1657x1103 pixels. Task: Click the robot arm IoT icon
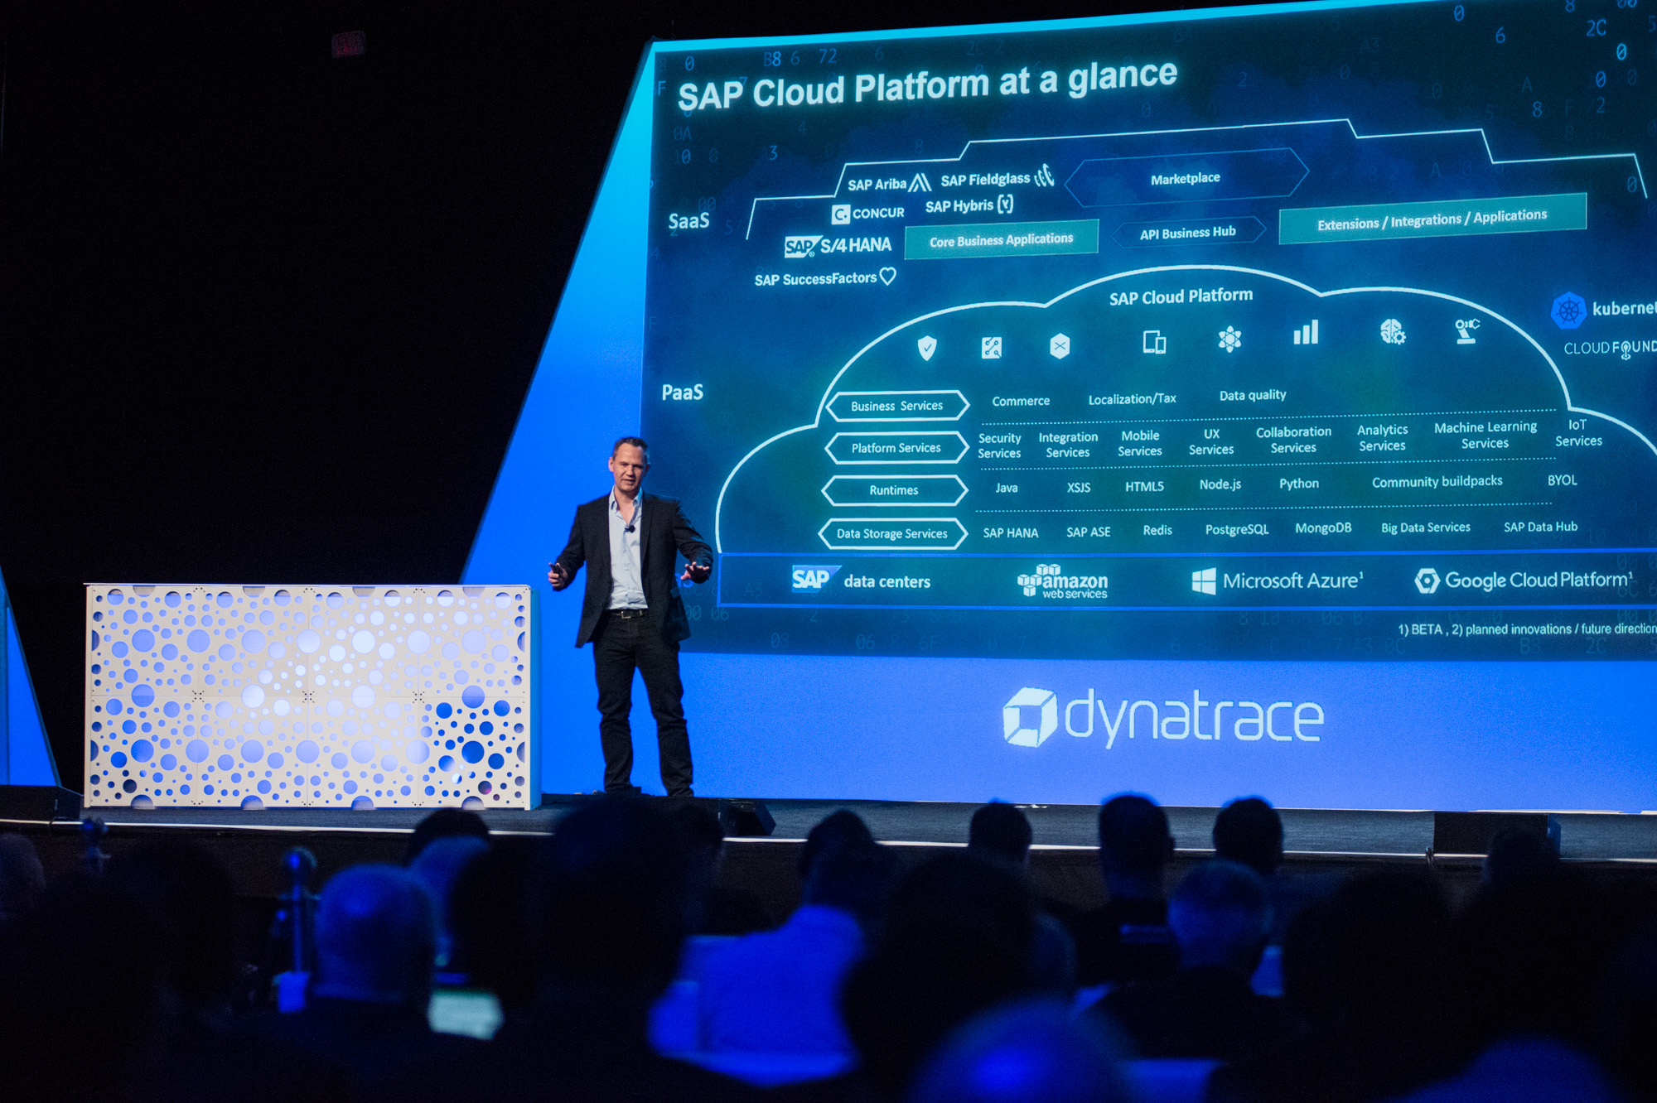tap(1466, 330)
